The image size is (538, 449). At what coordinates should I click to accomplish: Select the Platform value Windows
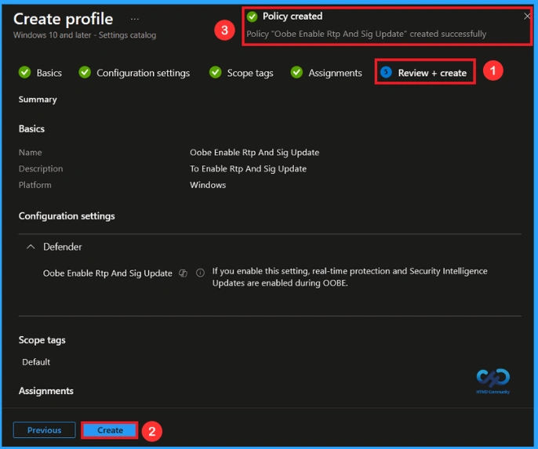pyautogui.click(x=208, y=185)
